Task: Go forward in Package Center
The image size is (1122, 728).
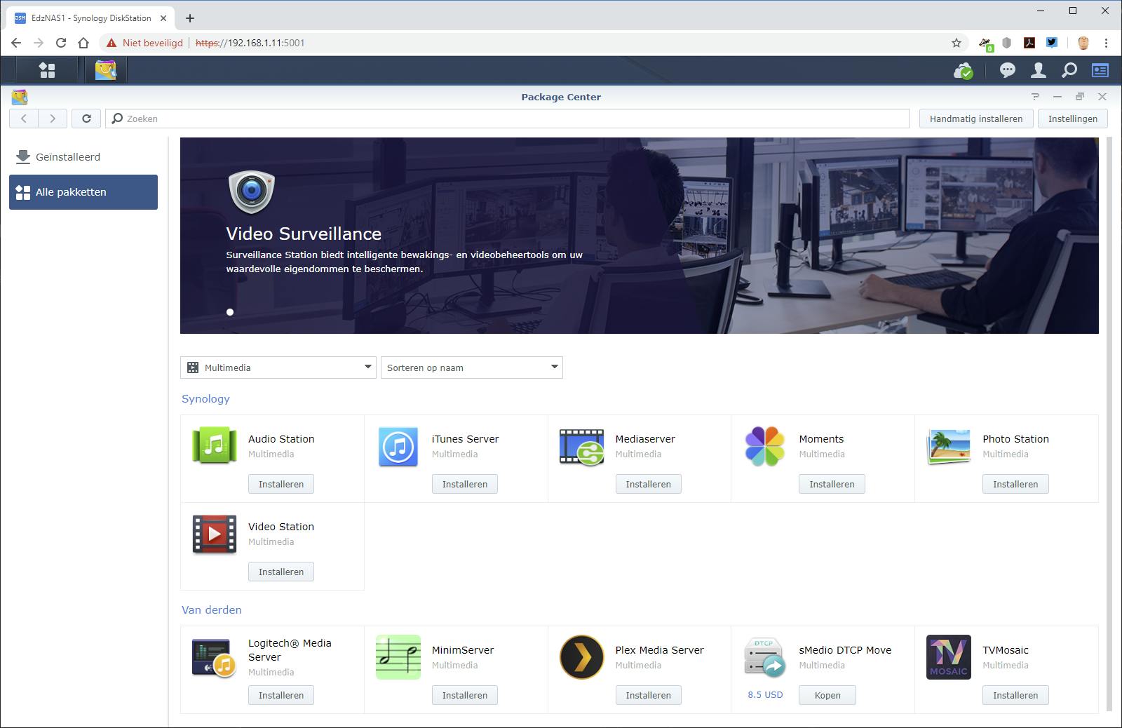Action: tap(53, 119)
